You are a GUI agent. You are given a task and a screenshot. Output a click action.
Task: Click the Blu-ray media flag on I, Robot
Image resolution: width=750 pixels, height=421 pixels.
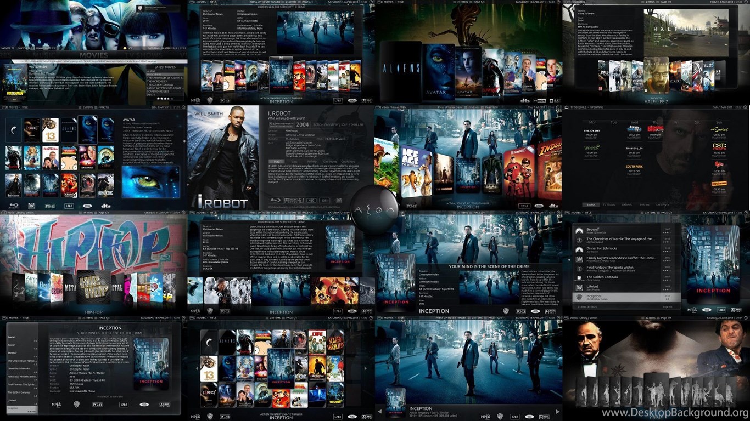(276, 200)
